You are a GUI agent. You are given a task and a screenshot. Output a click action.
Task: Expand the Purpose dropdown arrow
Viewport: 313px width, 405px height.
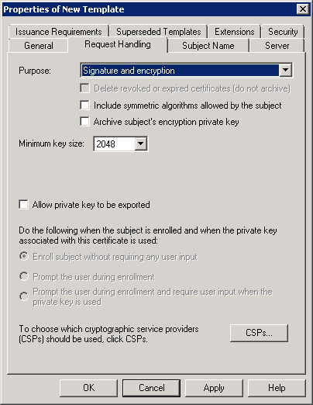(286, 70)
